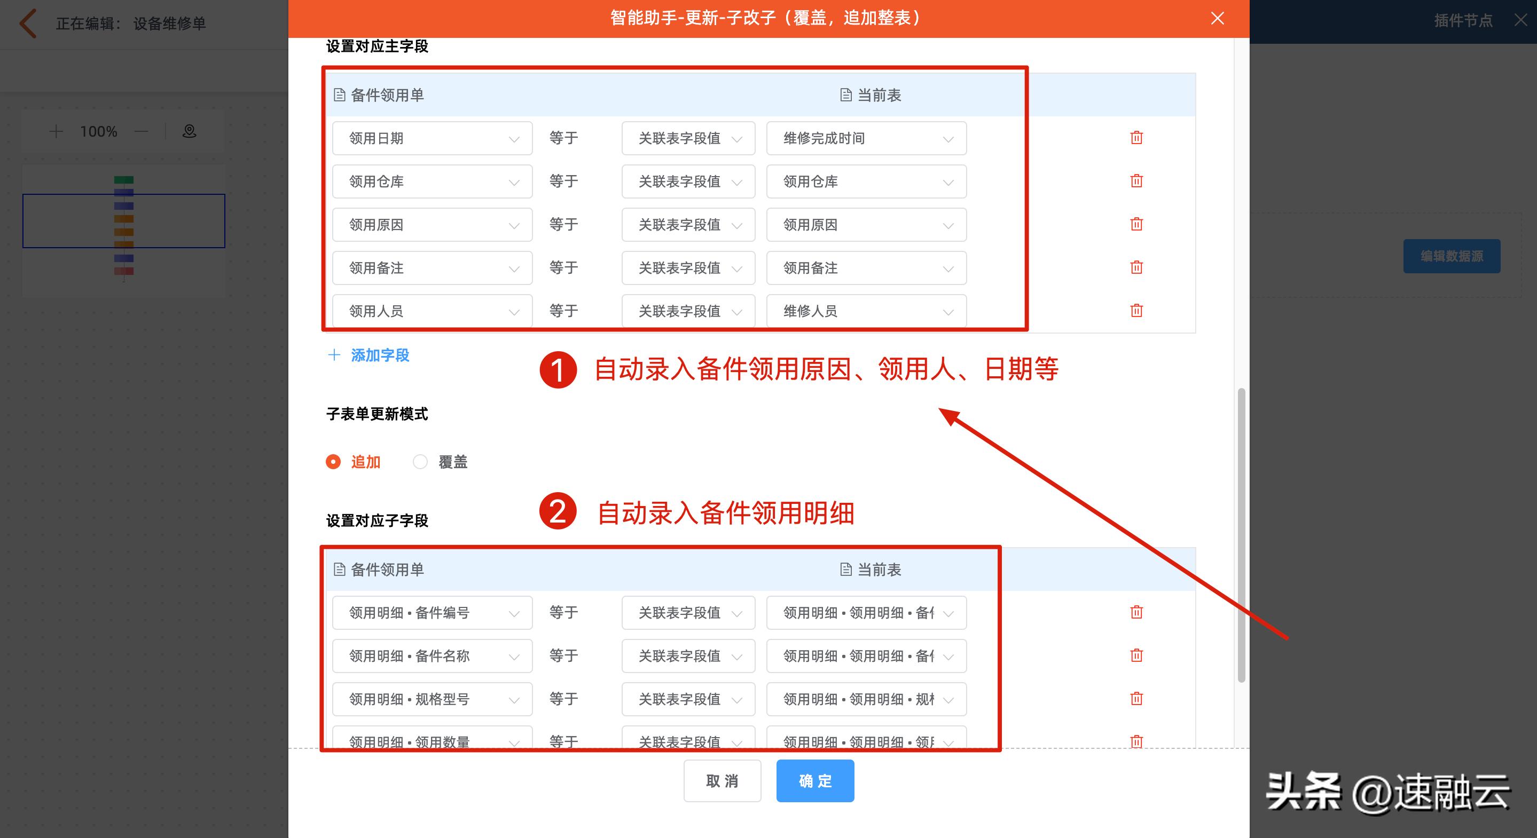Delete the 领用明细·备件编号 mapping row

(x=1136, y=612)
